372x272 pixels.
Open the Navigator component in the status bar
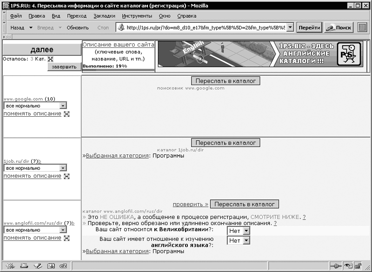tap(10, 266)
